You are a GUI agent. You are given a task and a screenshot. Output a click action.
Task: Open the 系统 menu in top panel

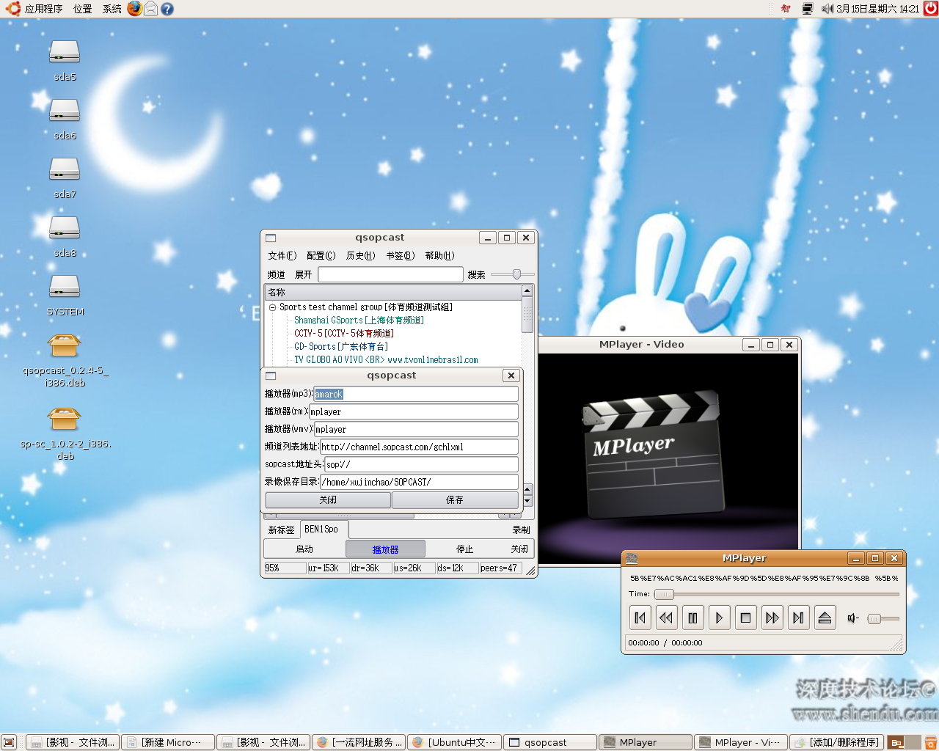tap(112, 9)
